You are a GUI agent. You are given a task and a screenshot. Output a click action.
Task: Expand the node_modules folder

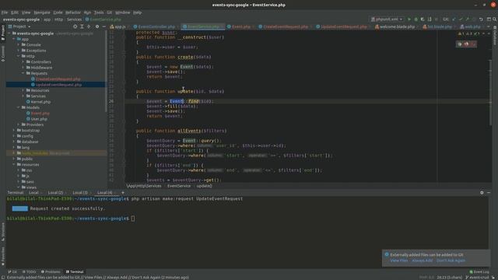point(14,153)
